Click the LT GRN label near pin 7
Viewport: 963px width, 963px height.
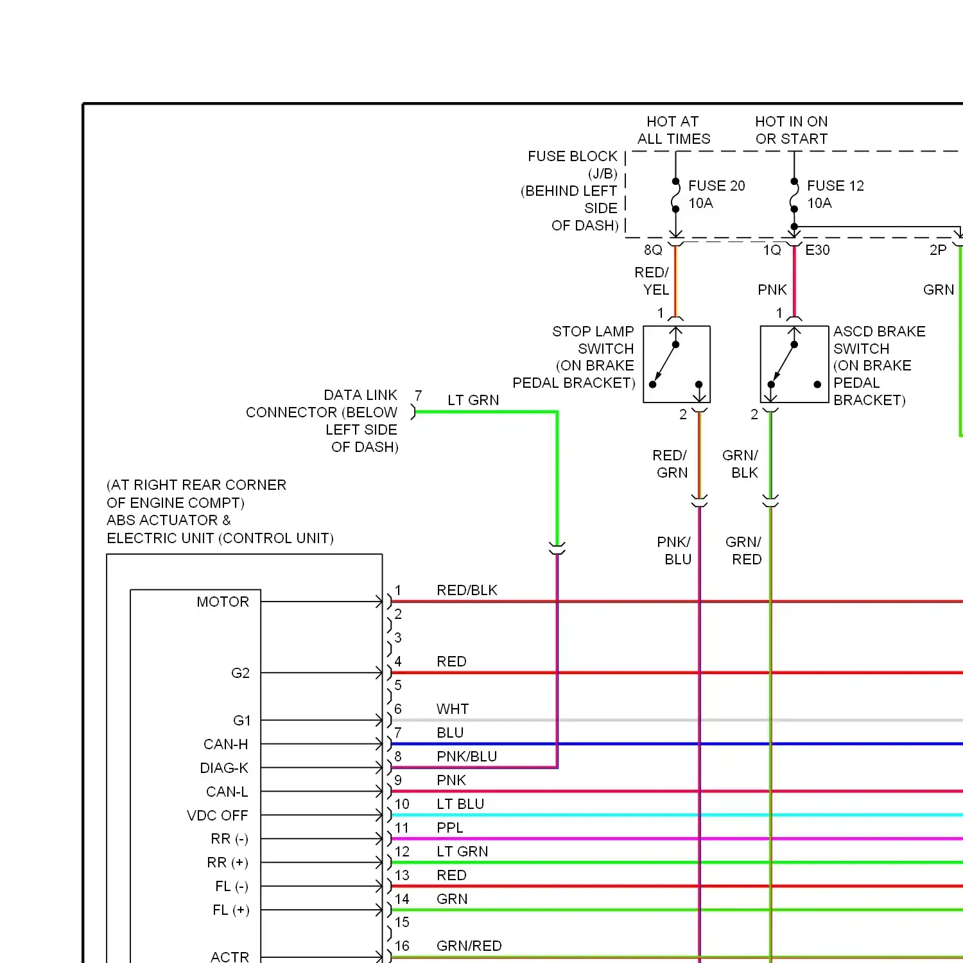[473, 400]
